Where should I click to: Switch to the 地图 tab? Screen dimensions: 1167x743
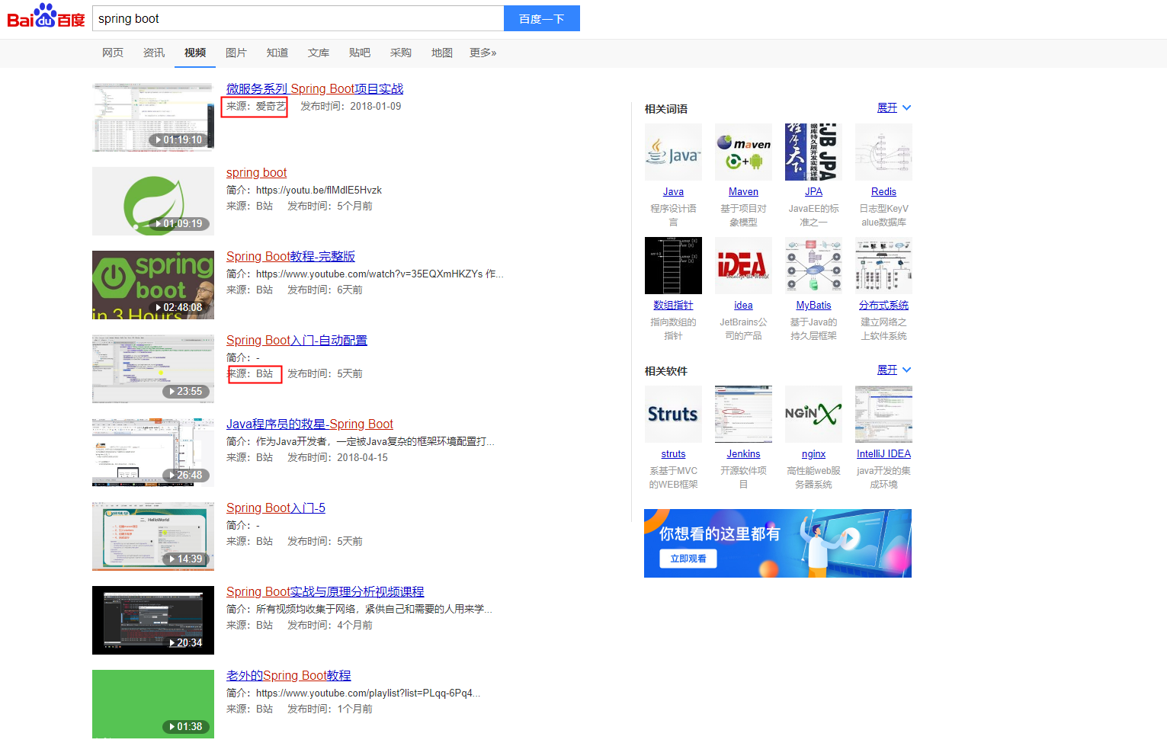pyautogui.click(x=442, y=53)
